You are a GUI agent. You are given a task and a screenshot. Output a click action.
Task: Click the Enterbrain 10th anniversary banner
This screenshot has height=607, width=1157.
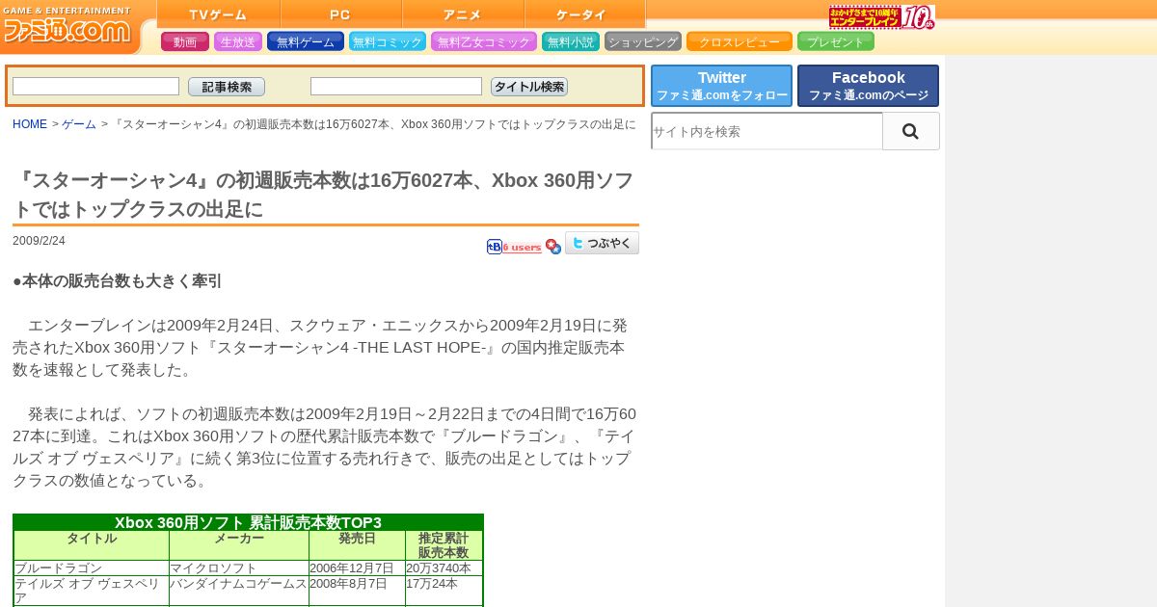pos(881,17)
